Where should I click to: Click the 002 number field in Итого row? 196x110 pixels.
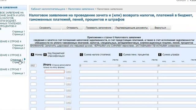coord(33,66)
